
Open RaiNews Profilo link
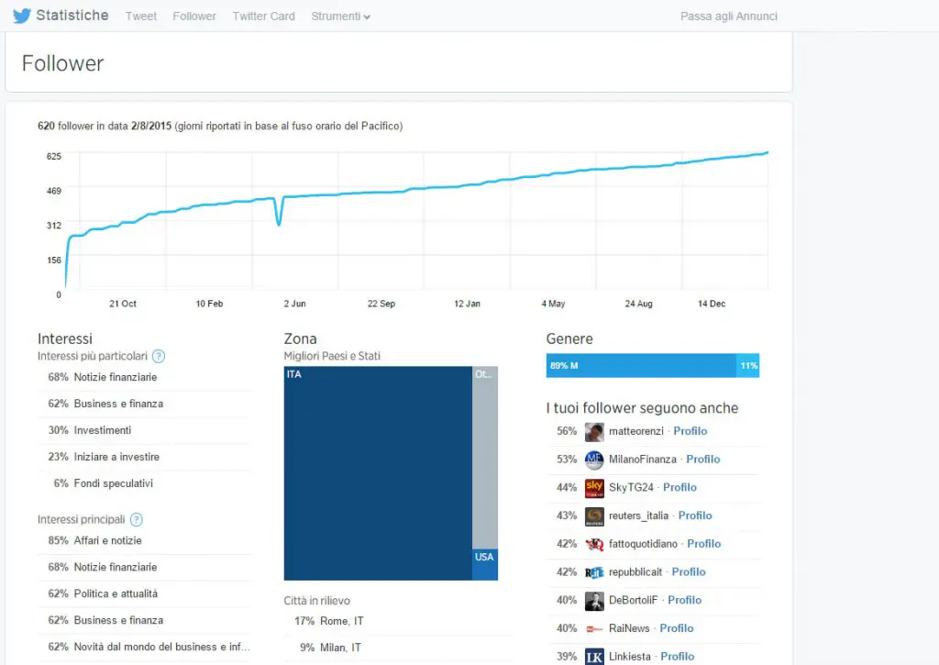(677, 628)
